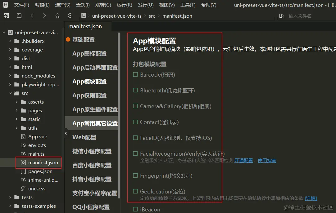Viewport: 336px width, 213px height.
Task: Collapse the src folder
Action: [x=10, y=93]
